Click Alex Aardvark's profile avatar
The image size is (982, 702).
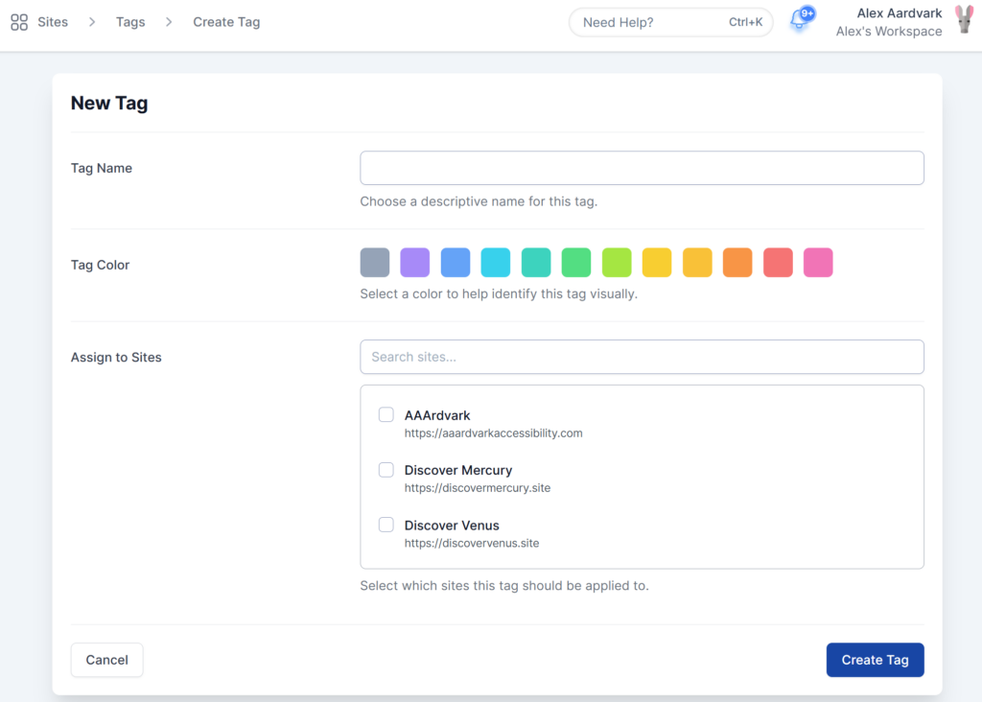pyautogui.click(x=963, y=21)
